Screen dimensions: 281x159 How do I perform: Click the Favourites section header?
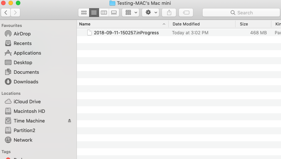click(12, 25)
